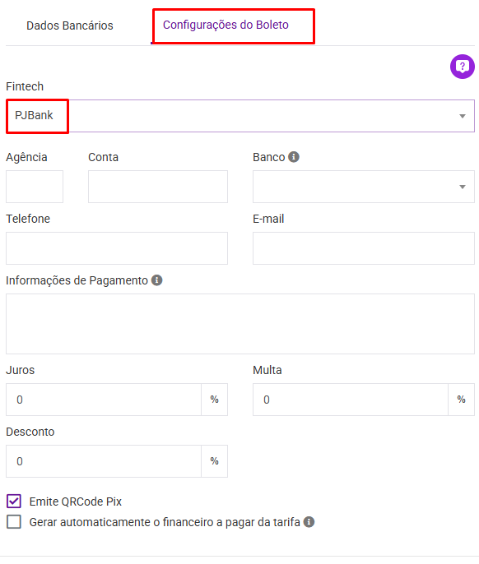Show info tooltip for Informações de Pagamento

156,280
